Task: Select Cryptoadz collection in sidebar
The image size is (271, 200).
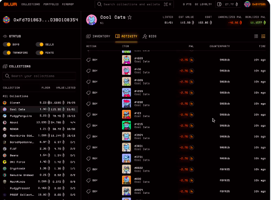Action: click(x=39, y=168)
